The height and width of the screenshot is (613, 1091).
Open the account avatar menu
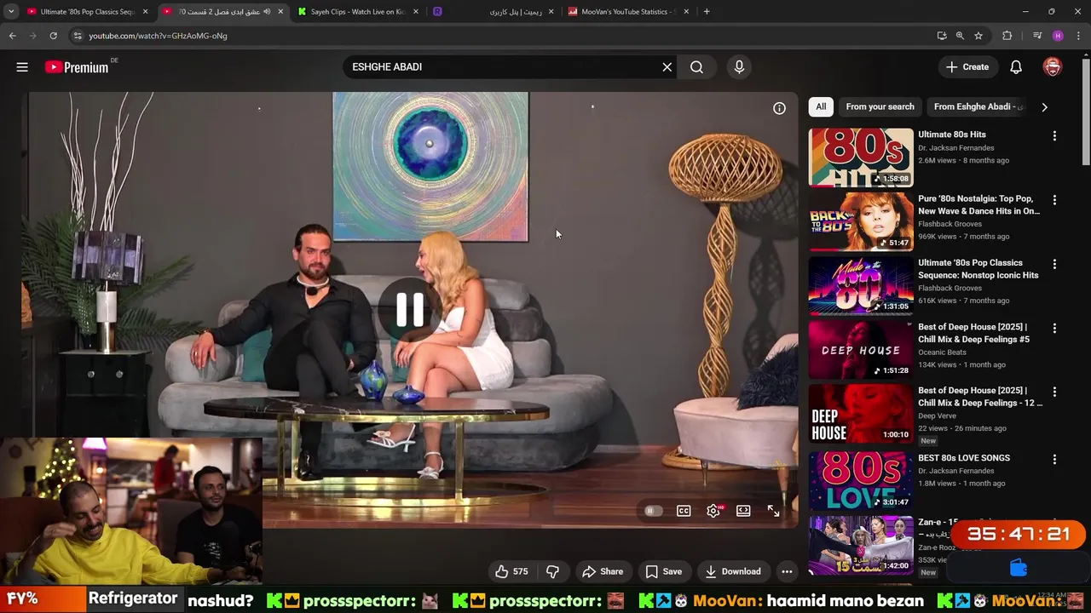pos(1053,67)
